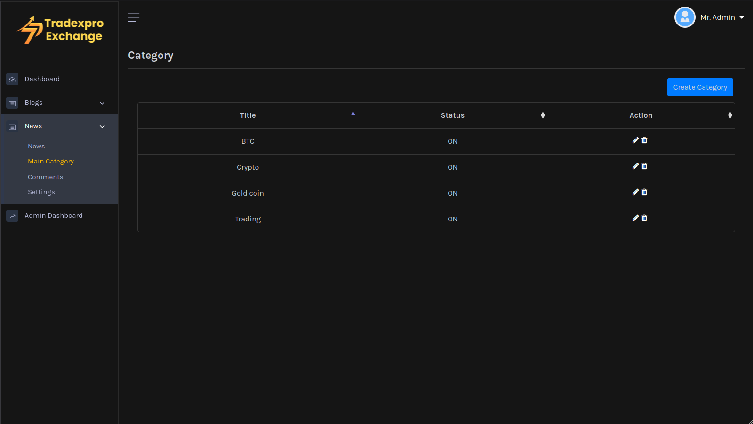
Task: Click the Admin Dashboard chart icon
Action: pos(12,216)
